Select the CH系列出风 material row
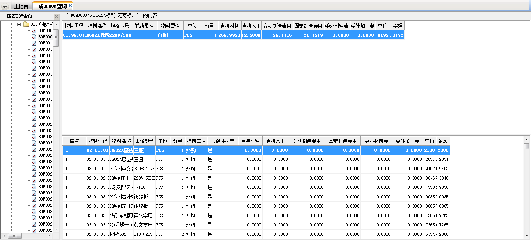531x240 pixels. 256,187
